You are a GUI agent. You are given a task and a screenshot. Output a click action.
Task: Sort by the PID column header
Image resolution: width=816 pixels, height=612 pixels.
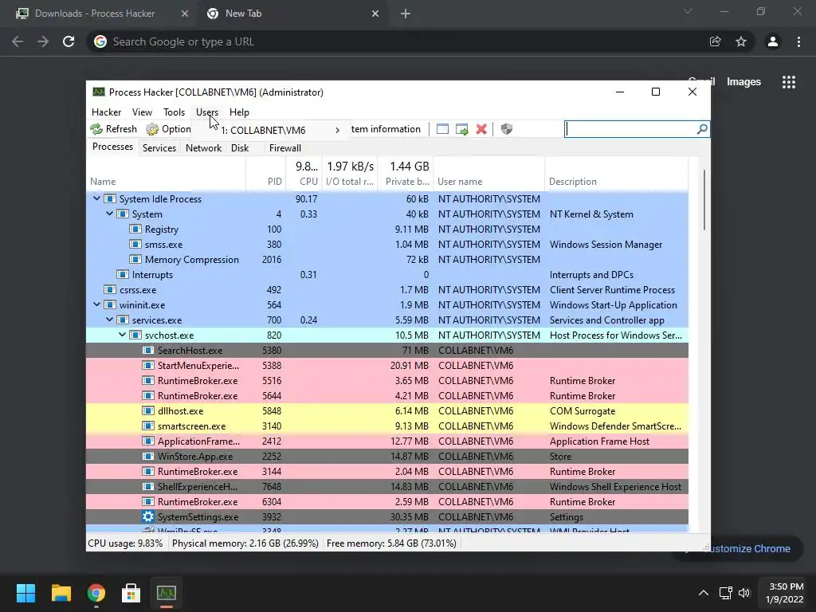[265, 182]
